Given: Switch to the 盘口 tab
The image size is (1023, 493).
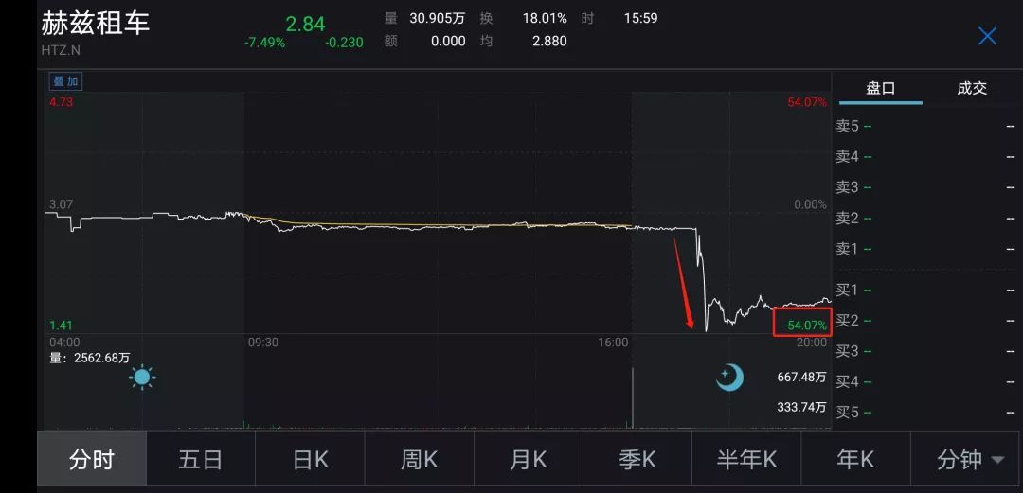Looking at the screenshot, I should pyautogui.click(x=880, y=89).
